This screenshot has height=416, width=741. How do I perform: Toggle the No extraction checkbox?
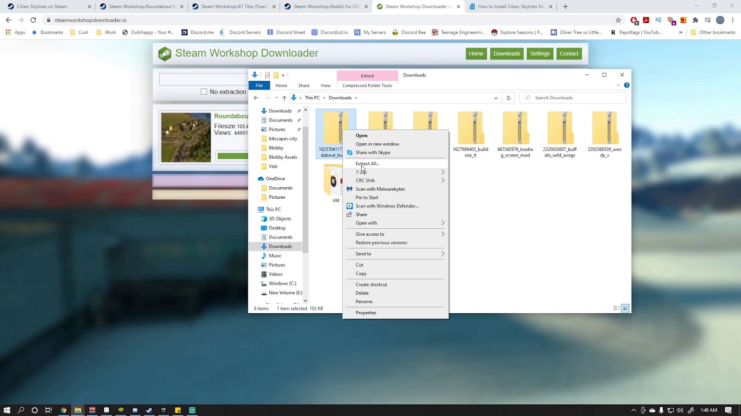click(x=204, y=92)
